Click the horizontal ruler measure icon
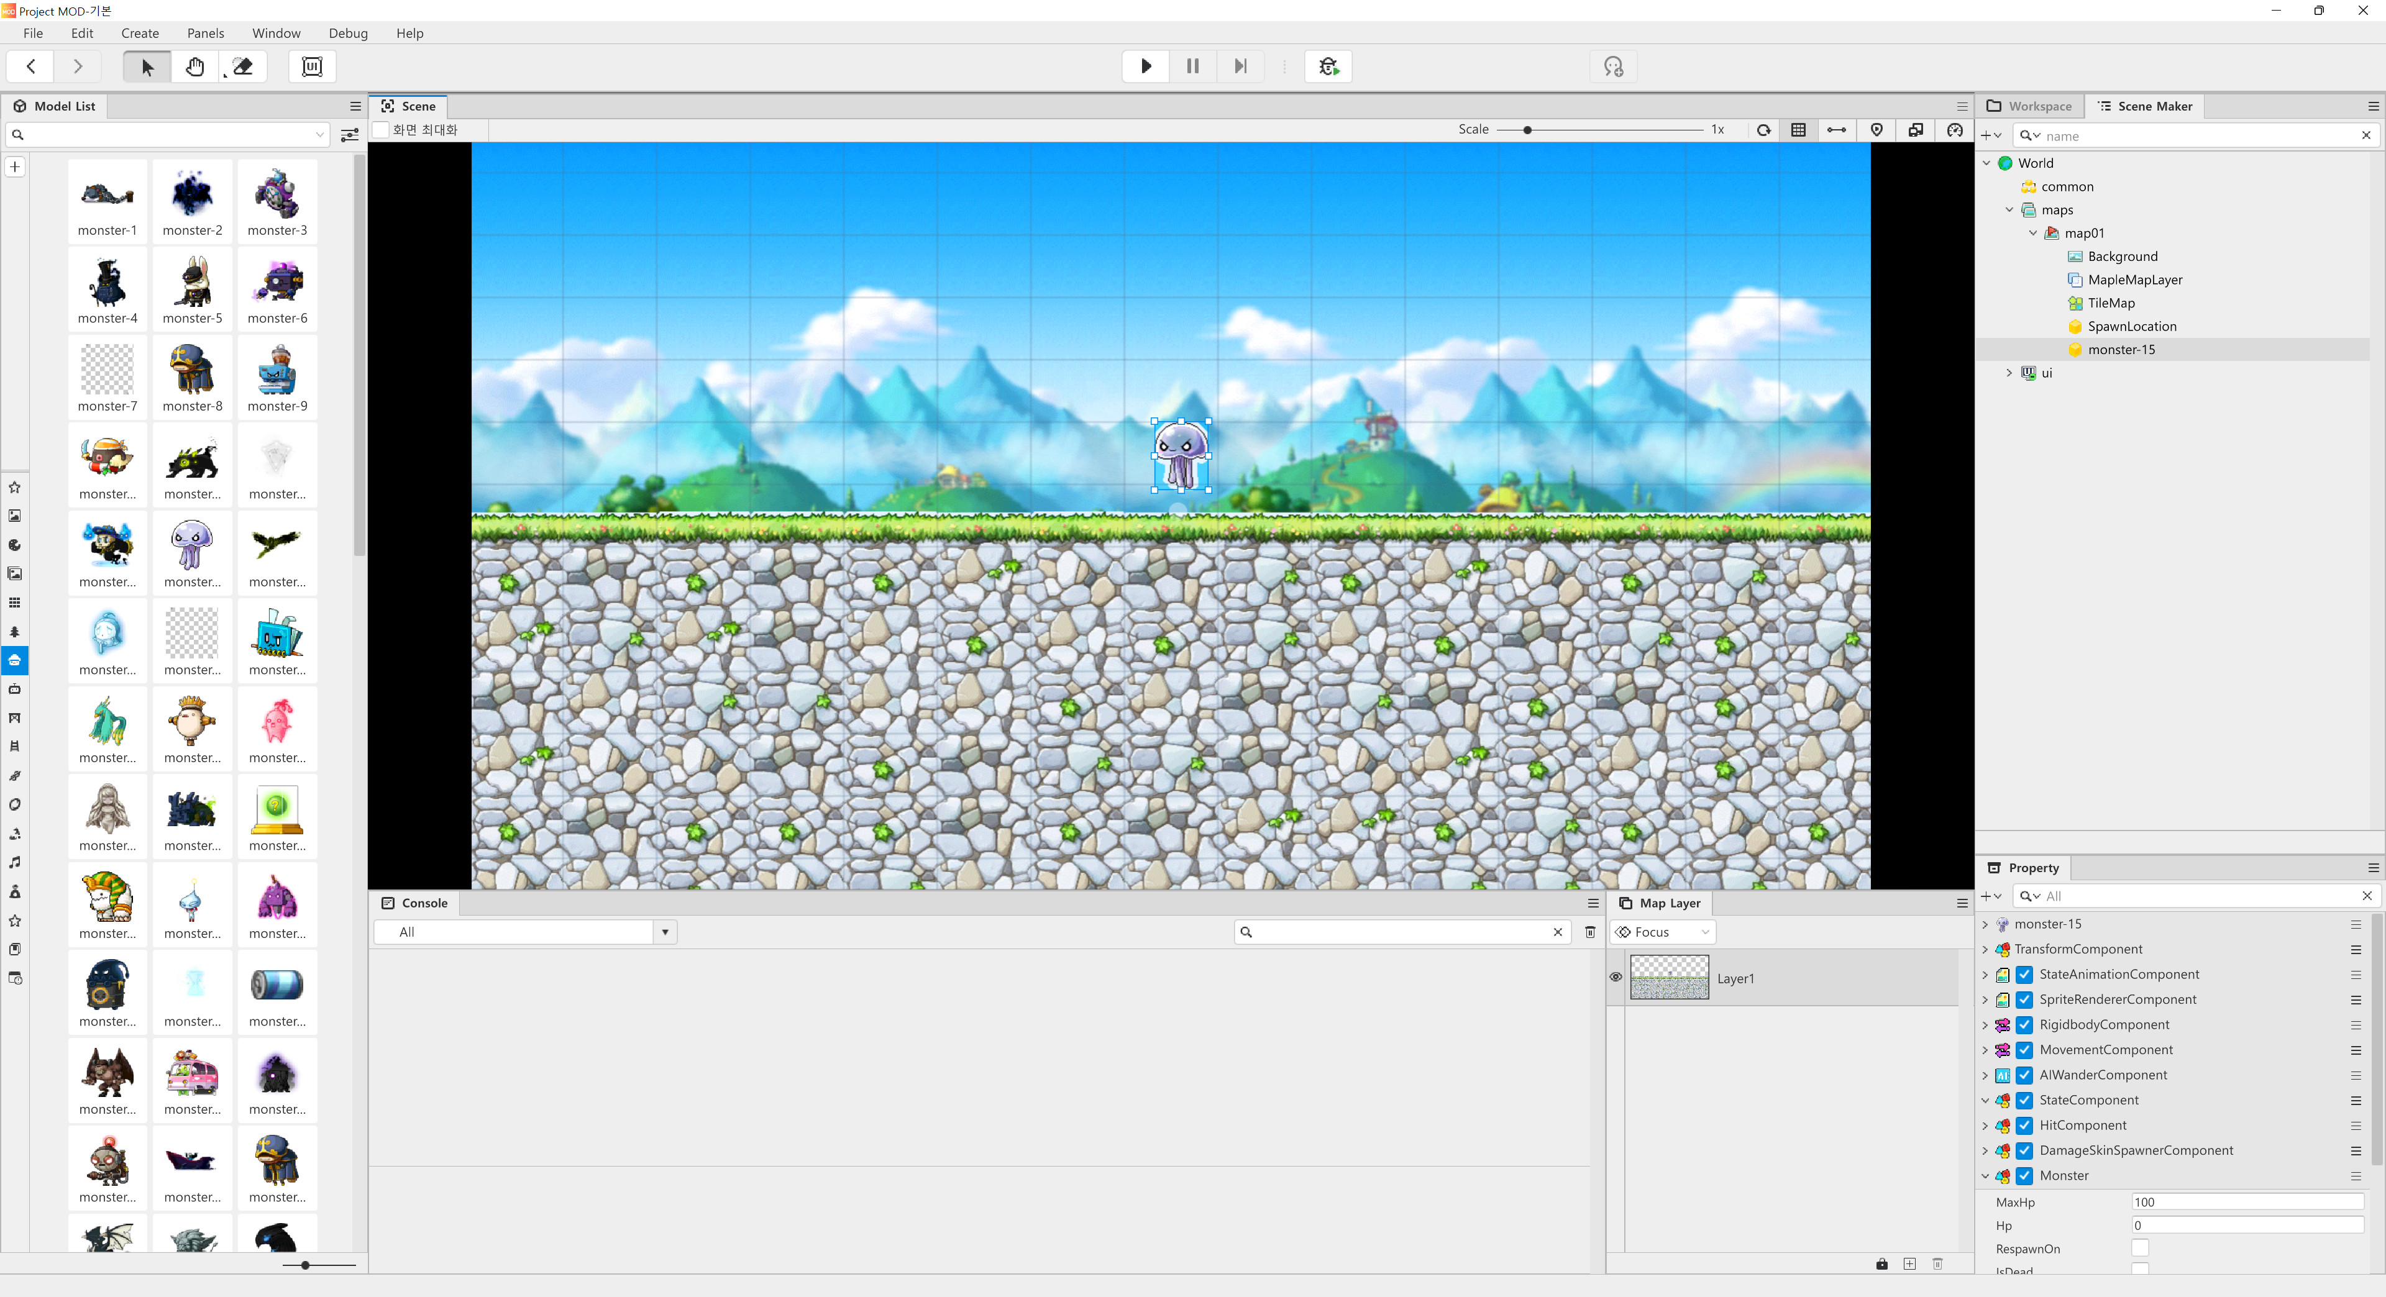2386x1297 pixels. (x=1837, y=130)
